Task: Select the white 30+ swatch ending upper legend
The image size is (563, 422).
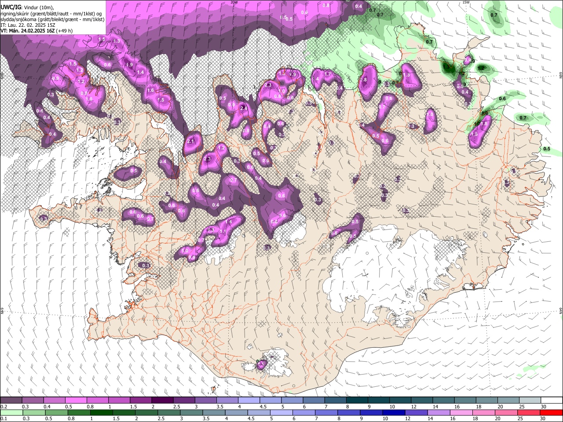Action: 551,400
